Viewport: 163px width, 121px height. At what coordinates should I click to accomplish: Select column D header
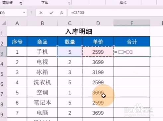point(98,23)
